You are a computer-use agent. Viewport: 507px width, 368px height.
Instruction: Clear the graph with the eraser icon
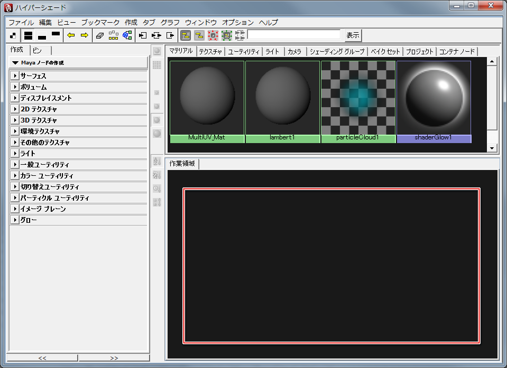click(100, 35)
